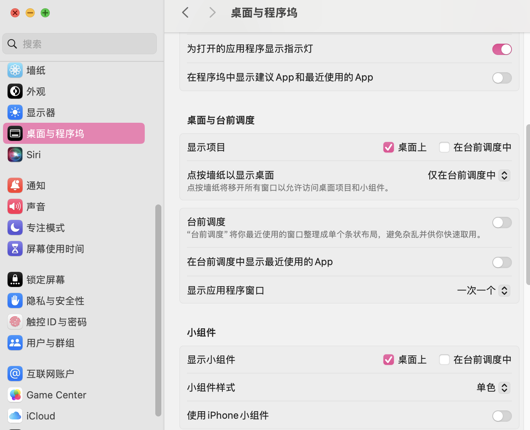Click the Wallpaper (墙纸) icon in sidebar

(15, 70)
